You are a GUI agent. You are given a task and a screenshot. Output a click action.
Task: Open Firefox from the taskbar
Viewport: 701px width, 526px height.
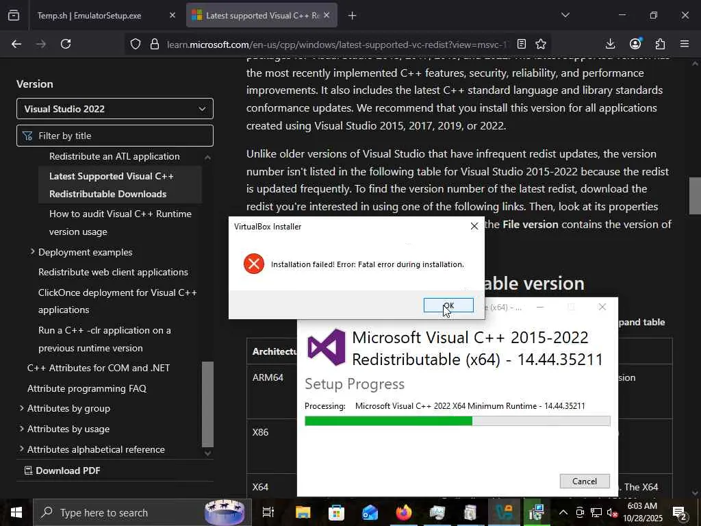click(403, 512)
